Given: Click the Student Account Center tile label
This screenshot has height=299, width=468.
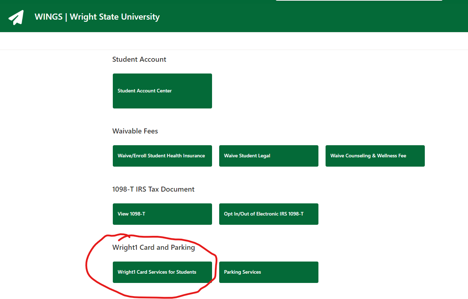Looking at the screenshot, I should pyautogui.click(x=145, y=91).
